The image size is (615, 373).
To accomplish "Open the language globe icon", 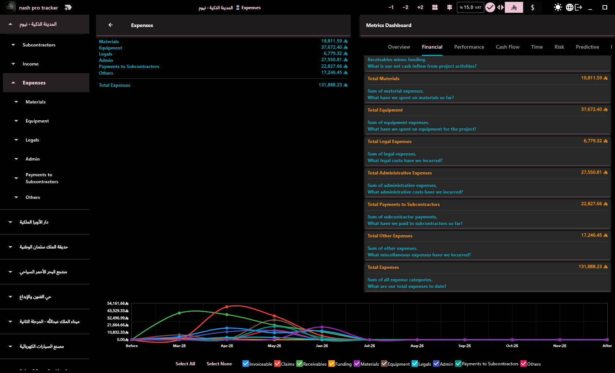I will (x=570, y=7).
